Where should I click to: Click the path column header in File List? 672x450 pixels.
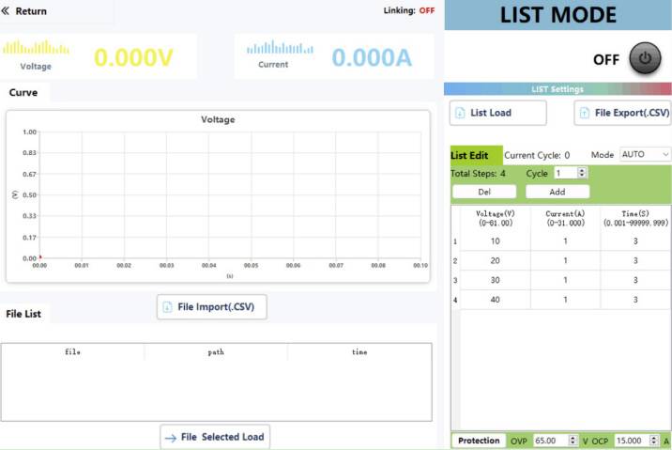[x=216, y=351]
